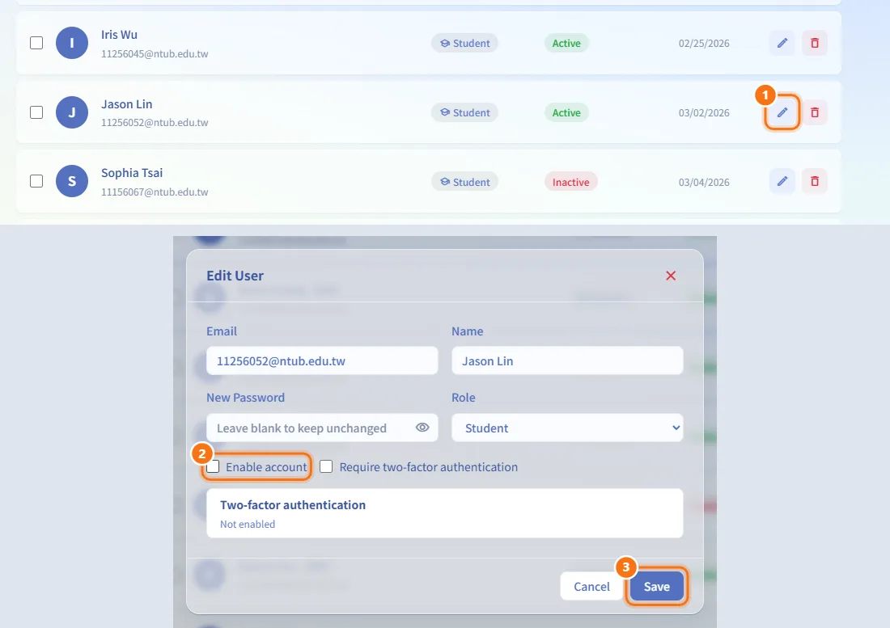The image size is (890, 628).
Task: Cancel the Edit User dialog
Action: 591,587
